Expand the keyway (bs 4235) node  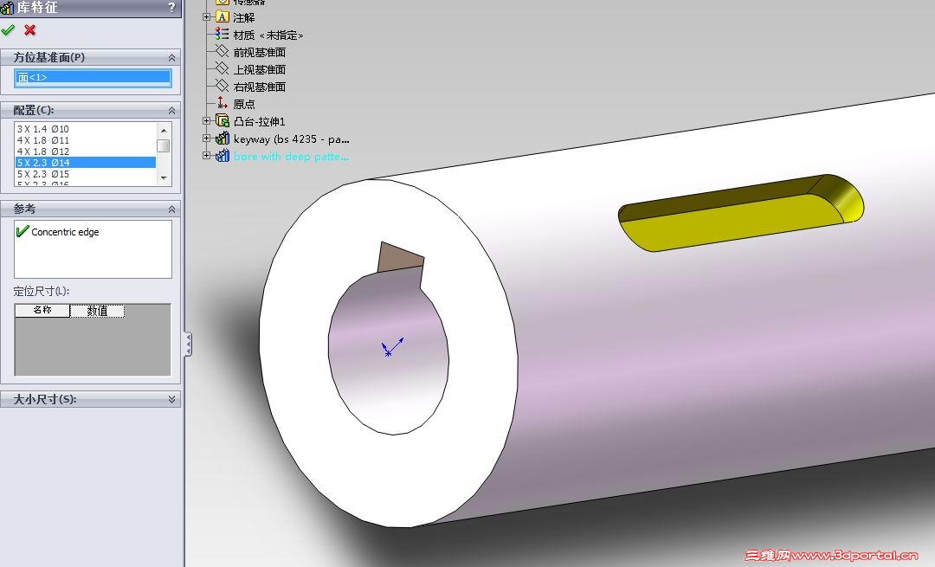[207, 139]
